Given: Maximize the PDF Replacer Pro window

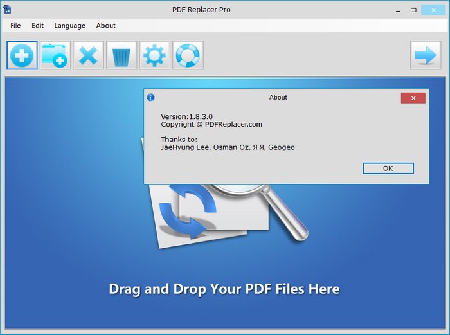Looking at the screenshot, I should [x=413, y=10].
